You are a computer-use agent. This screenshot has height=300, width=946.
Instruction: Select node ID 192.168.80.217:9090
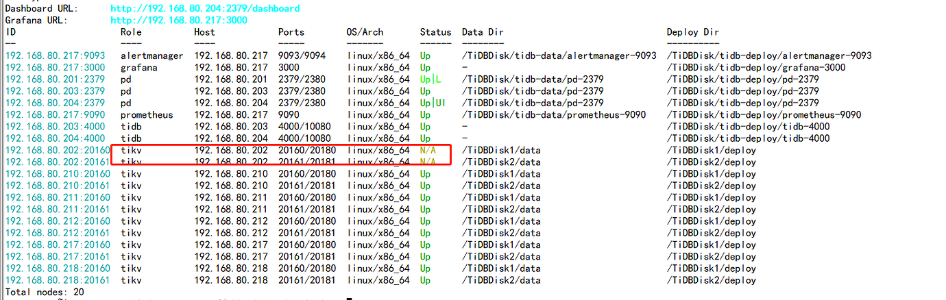pyautogui.click(x=55, y=115)
